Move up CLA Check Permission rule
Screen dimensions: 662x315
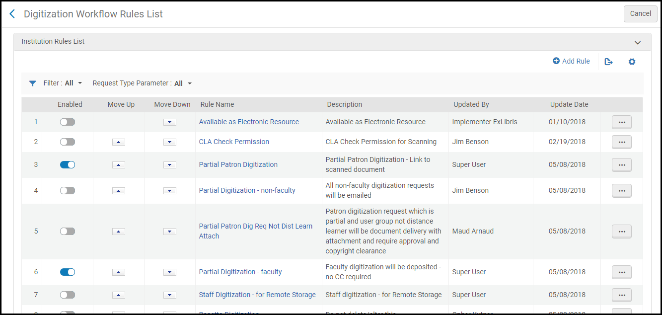coord(119,142)
